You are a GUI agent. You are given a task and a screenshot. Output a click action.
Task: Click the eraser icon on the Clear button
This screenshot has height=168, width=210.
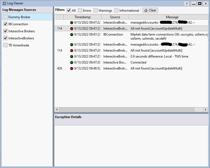tap(146, 10)
